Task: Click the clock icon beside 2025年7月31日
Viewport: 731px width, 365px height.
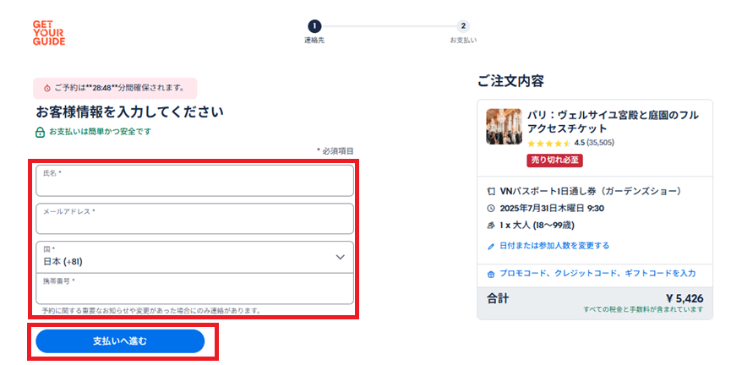Action: pyautogui.click(x=490, y=209)
